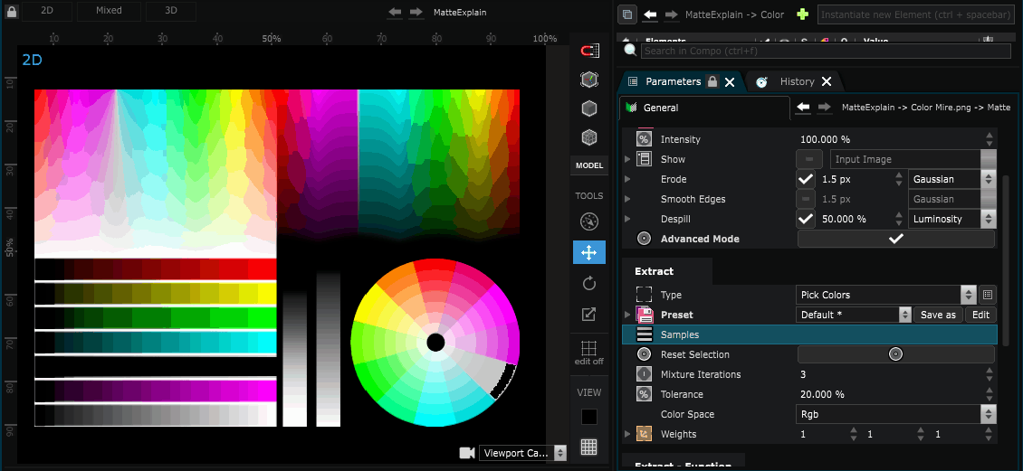
Task: Open the Viewport Camera dropdown
Action: 522,453
